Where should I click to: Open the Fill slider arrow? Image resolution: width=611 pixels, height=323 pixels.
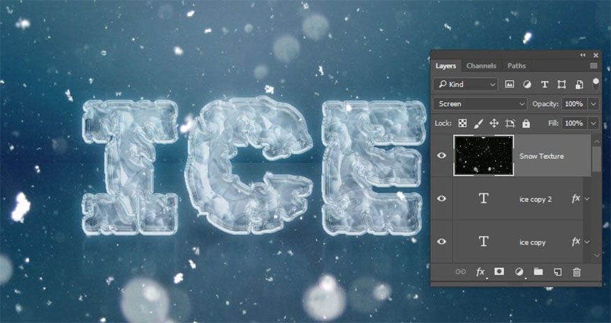coord(594,123)
